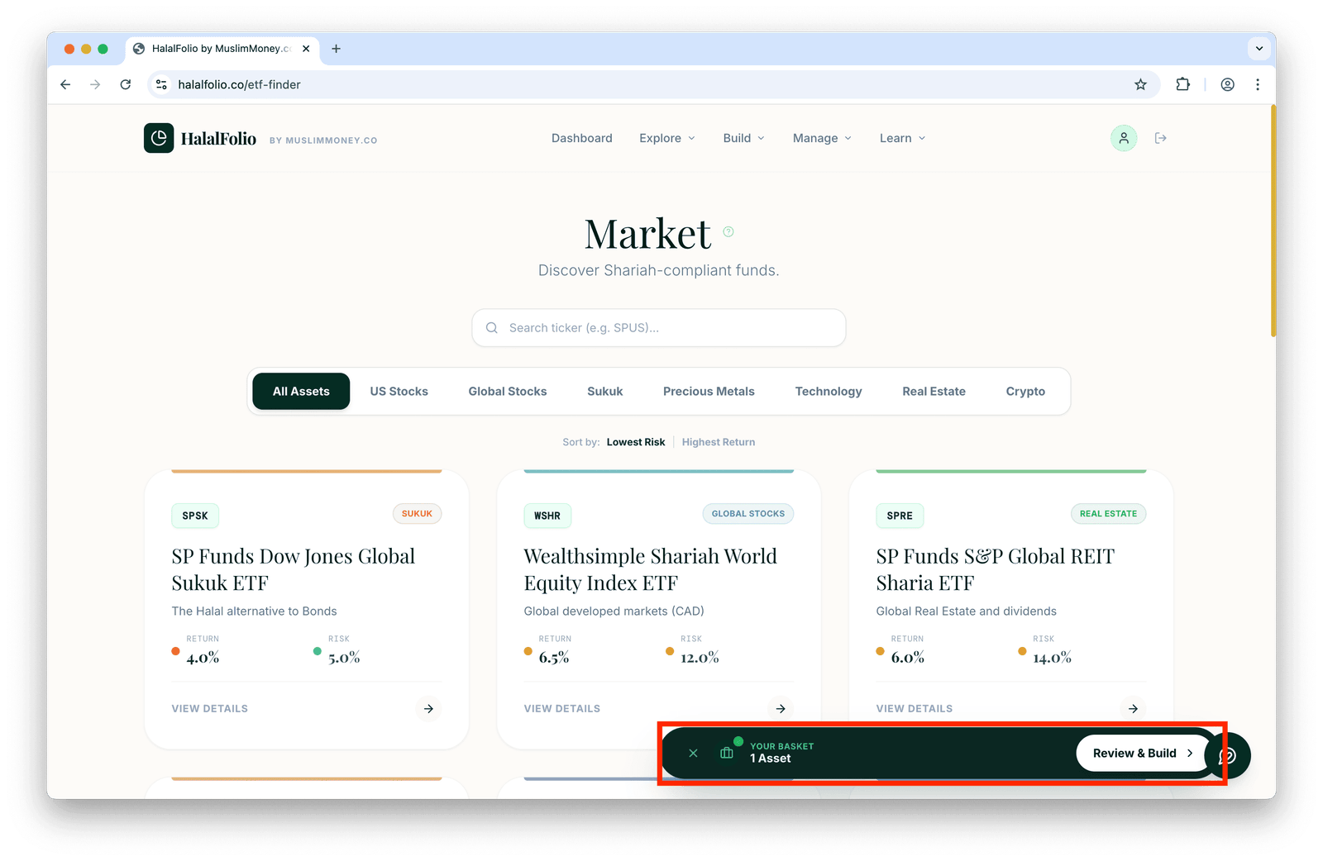Click the GLOBAL STOCKS category tag

coord(748,514)
